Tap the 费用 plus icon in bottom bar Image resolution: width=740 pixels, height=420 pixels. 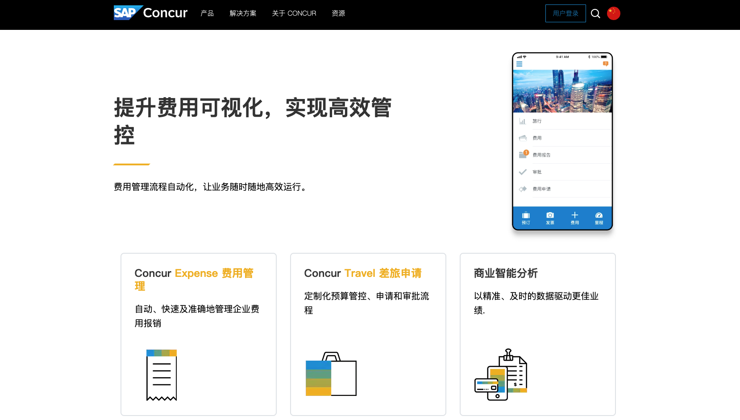click(575, 215)
